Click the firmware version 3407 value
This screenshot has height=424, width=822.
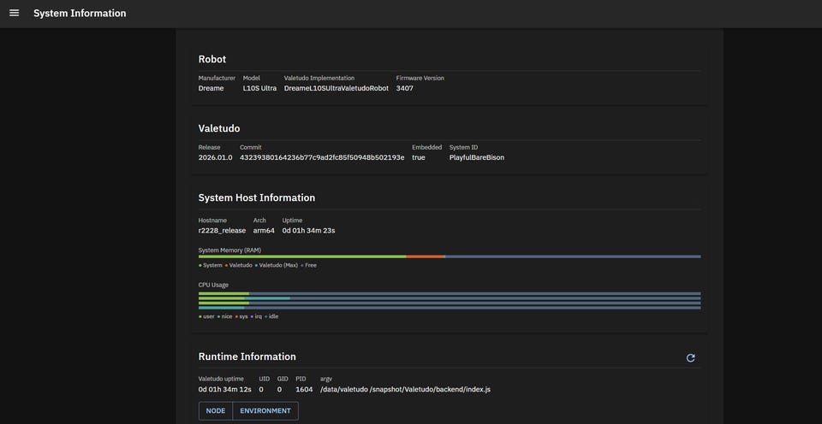[404, 88]
